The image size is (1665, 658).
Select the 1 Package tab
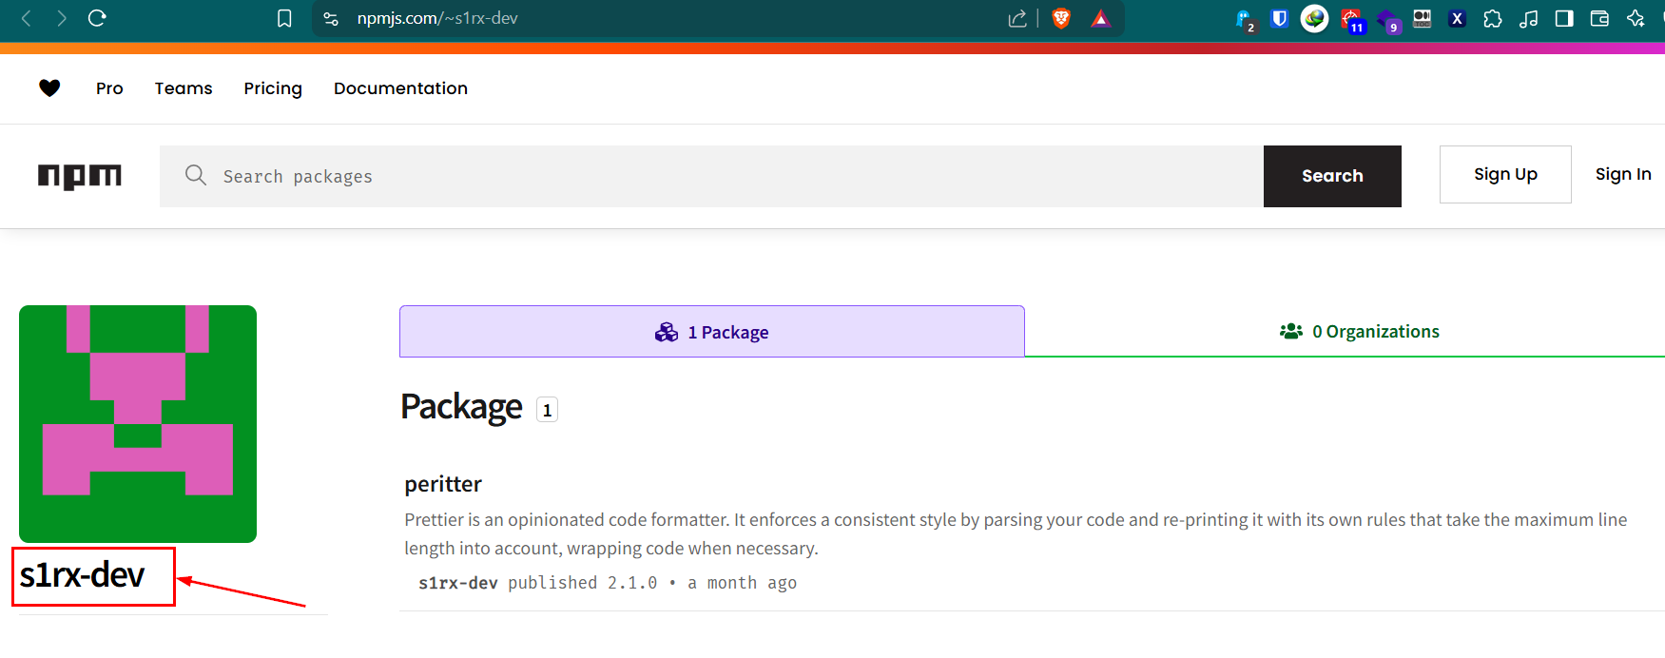(712, 332)
